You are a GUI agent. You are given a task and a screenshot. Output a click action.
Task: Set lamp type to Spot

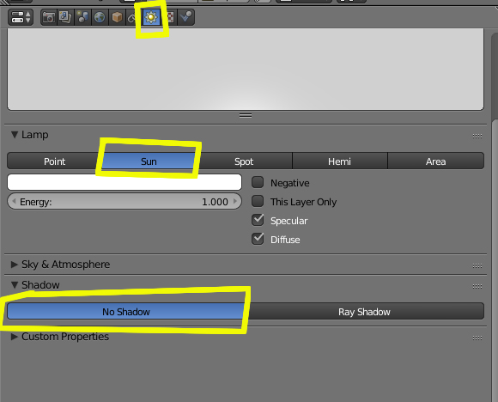pos(244,161)
